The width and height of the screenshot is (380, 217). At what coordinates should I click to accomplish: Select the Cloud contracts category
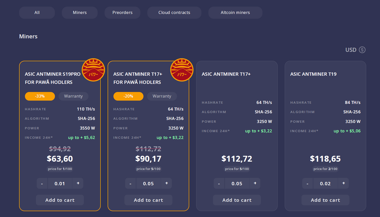pyautogui.click(x=174, y=12)
